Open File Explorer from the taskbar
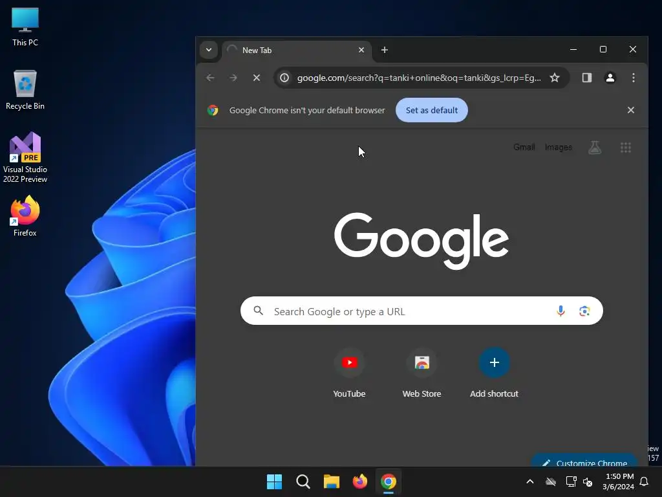This screenshot has height=497, width=662. [332, 481]
